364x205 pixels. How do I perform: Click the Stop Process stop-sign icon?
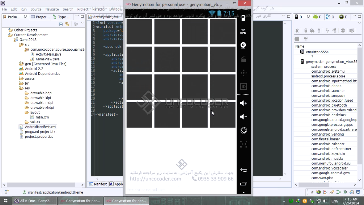343,31
